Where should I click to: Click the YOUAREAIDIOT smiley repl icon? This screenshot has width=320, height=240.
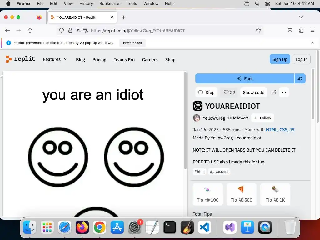[198, 106]
